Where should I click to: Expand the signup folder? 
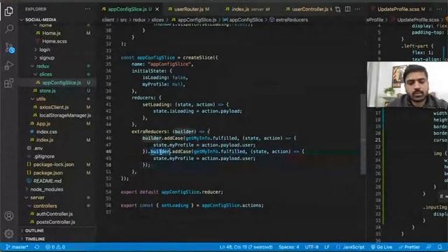(x=47, y=58)
